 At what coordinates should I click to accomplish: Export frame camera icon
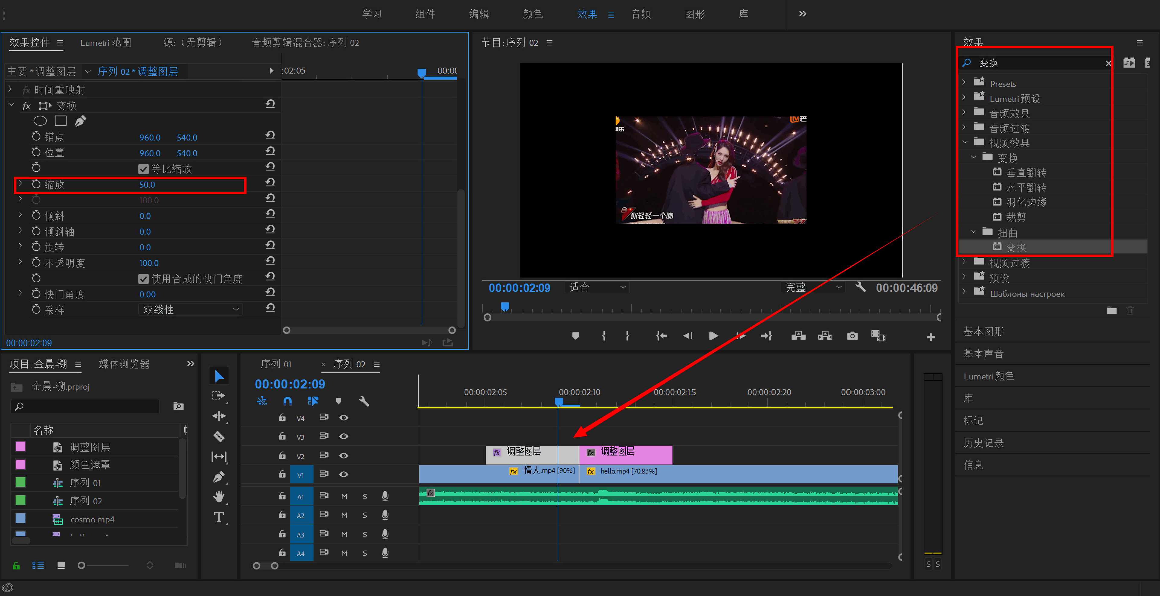pos(852,336)
